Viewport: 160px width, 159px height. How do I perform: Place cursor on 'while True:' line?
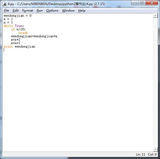coord(14,26)
